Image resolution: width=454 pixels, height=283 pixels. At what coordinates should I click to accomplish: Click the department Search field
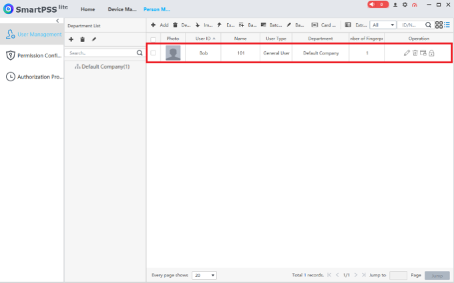pos(100,53)
